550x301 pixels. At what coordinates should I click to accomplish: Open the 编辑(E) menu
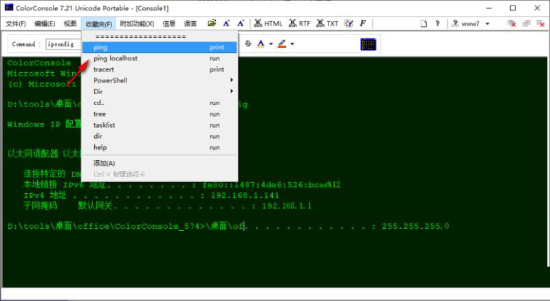point(45,24)
